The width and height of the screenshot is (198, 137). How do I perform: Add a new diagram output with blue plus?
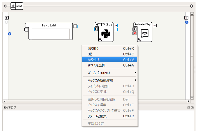pyautogui.click(x=187, y=22)
